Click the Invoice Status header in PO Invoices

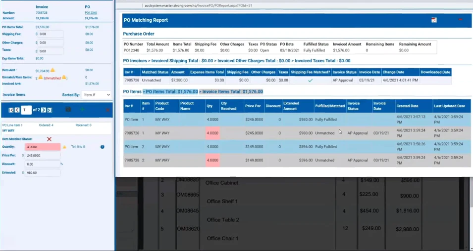pos(345,72)
